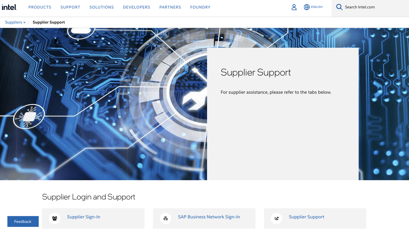Click the Supplier Support breadcrumb text

point(49,22)
